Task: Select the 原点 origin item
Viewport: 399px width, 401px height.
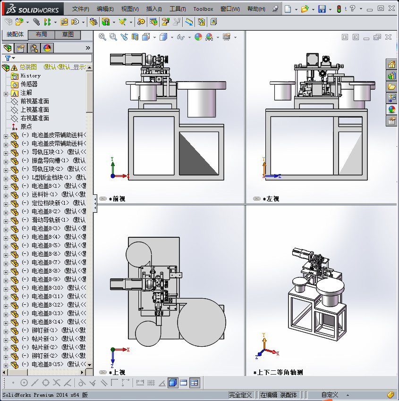Action: (26, 126)
